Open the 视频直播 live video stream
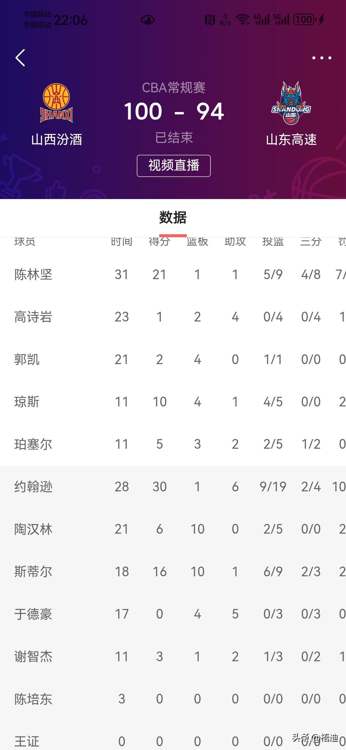346x750 pixels. [x=173, y=165]
